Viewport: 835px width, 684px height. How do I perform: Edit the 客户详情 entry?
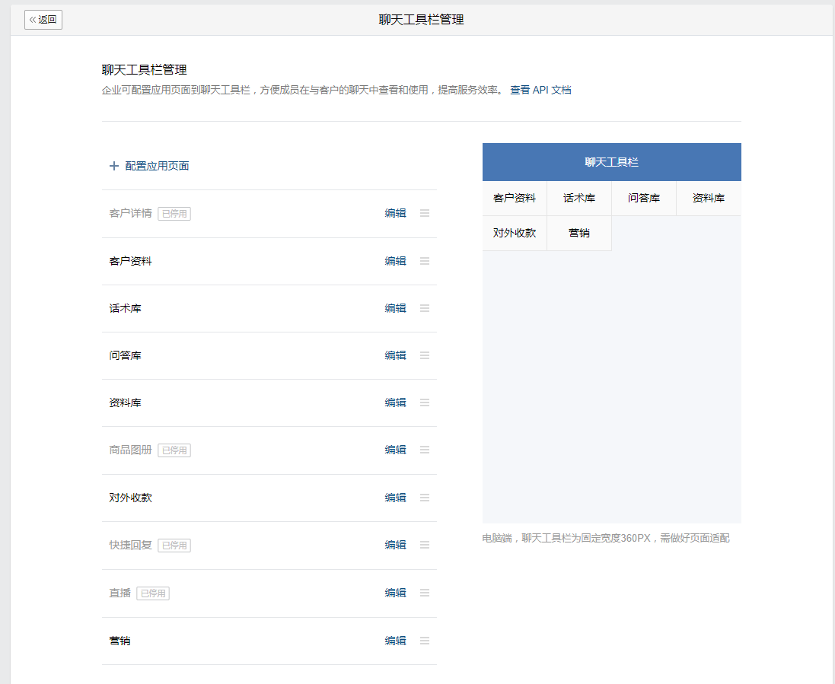click(395, 213)
